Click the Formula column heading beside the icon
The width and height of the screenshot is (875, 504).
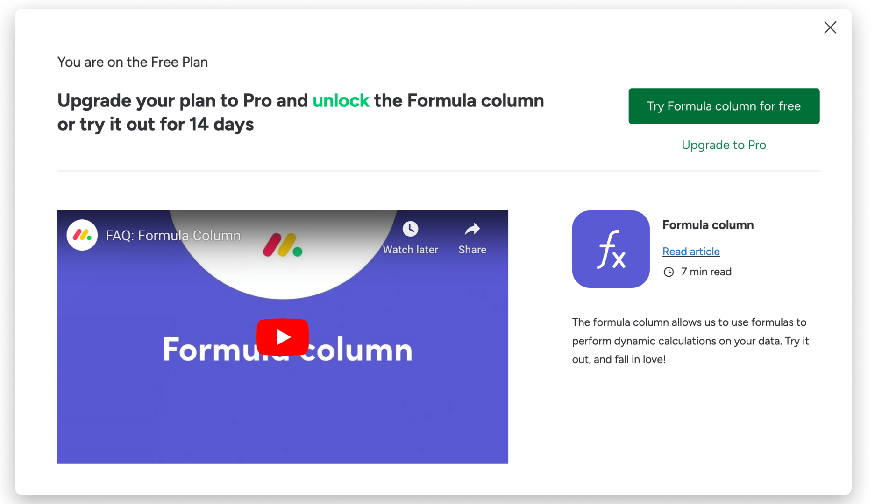click(x=708, y=225)
